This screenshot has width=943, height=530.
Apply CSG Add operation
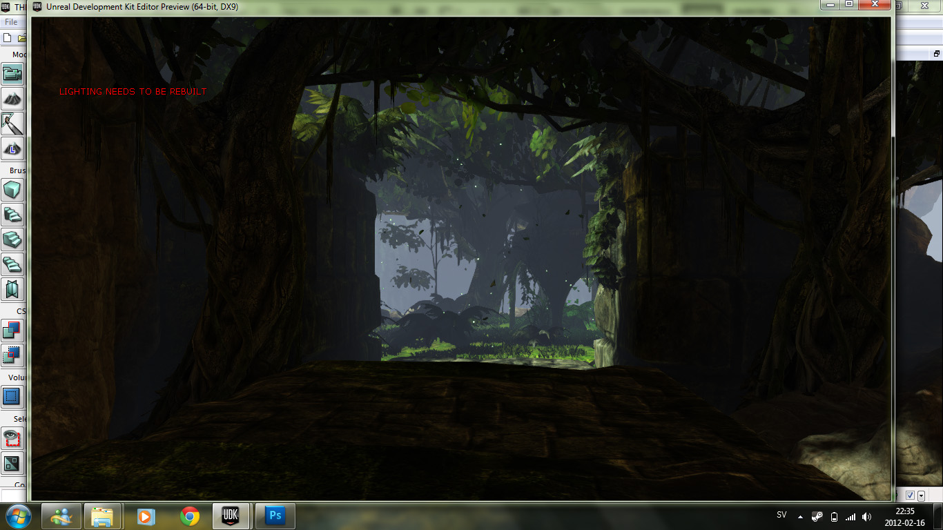[13, 330]
